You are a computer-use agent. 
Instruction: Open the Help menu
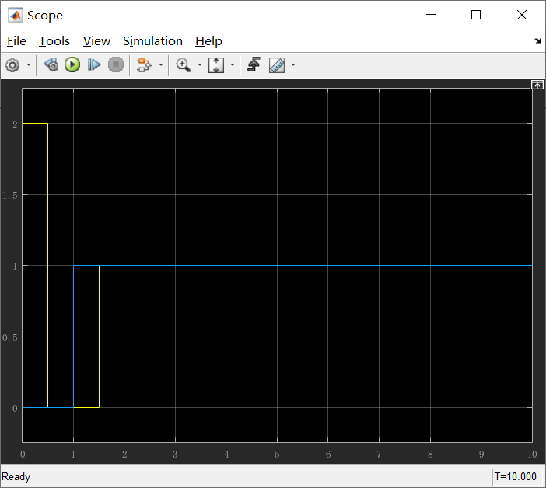[x=208, y=41]
